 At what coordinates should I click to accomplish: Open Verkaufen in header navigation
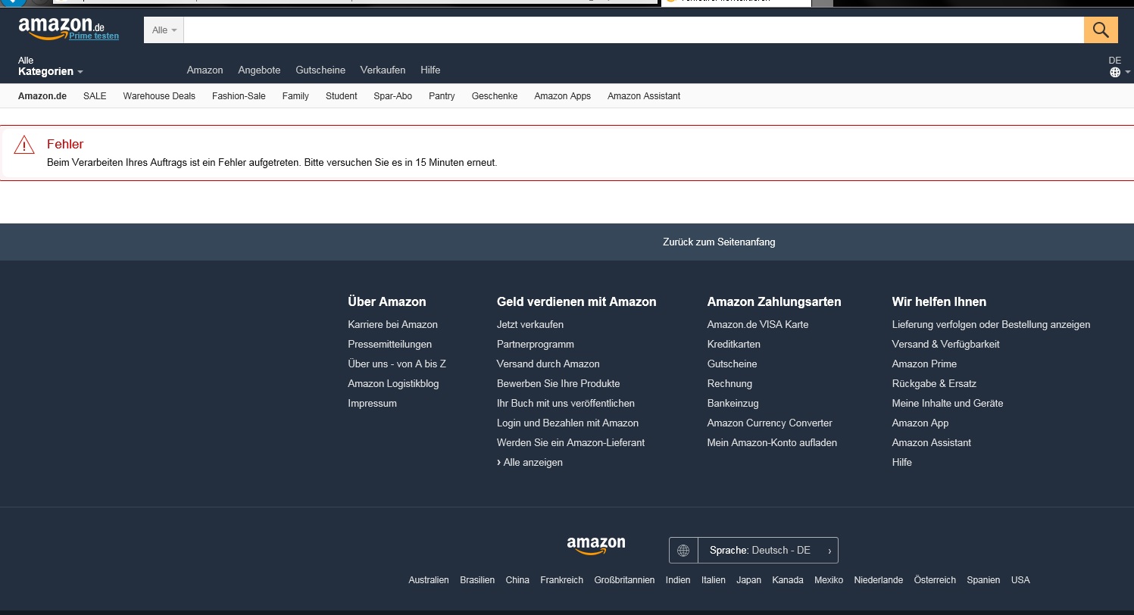[x=383, y=70]
